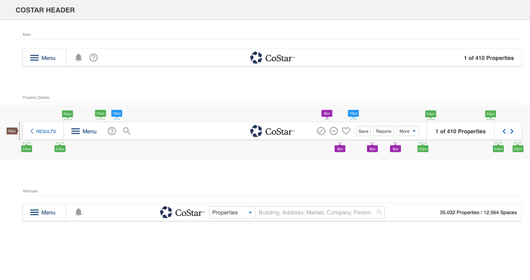This screenshot has width=530, height=280.
Task: Click search magnifier in Property Details header
Action: click(127, 131)
